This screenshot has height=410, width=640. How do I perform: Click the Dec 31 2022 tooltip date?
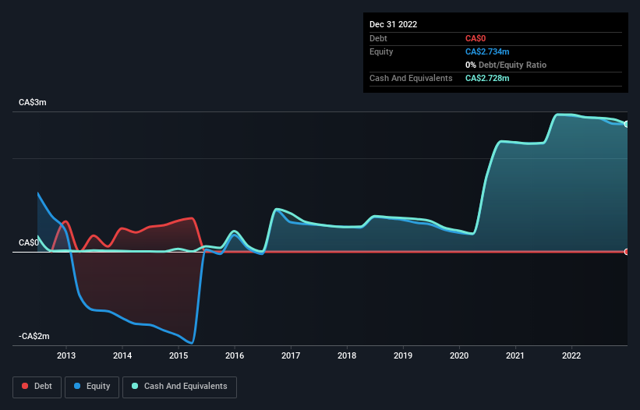394,24
